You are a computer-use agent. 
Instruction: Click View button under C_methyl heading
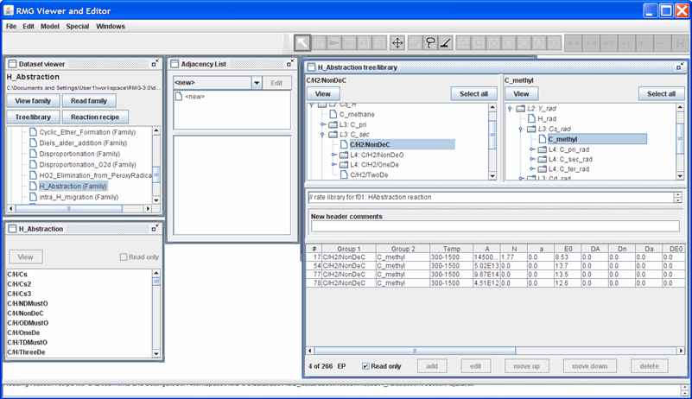[521, 93]
